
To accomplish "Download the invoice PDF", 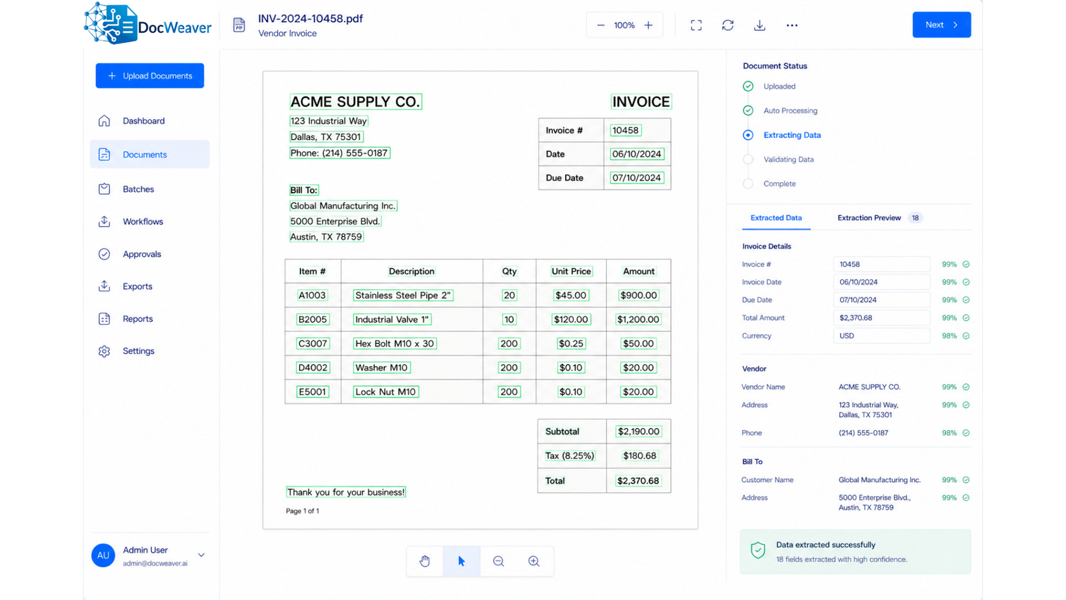I will click(x=760, y=25).
